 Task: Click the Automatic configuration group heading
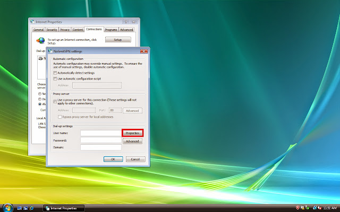pyautogui.click(x=68, y=59)
